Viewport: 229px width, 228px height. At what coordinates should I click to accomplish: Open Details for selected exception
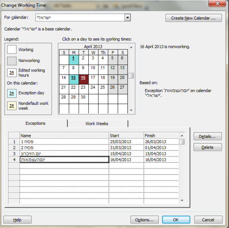tap(207, 136)
